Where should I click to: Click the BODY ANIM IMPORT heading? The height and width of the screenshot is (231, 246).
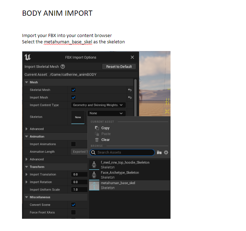57,13
